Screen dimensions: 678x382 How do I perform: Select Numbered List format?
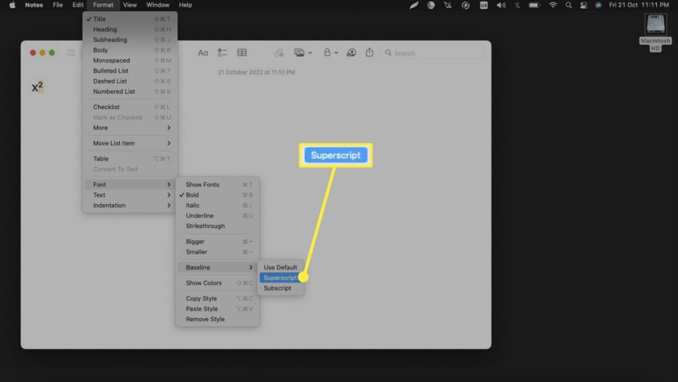coord(130,91)
